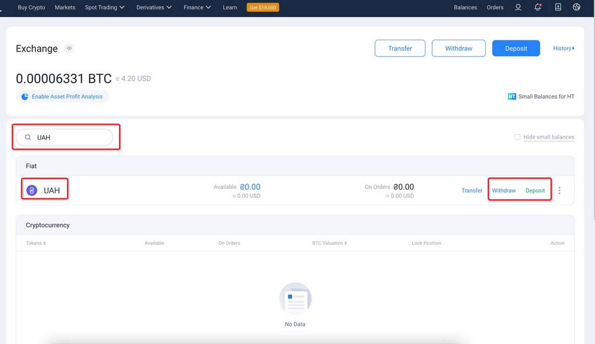The image size is (595, 344).
Task: Open the three-dot menu for UAH row
Action: 559,190
